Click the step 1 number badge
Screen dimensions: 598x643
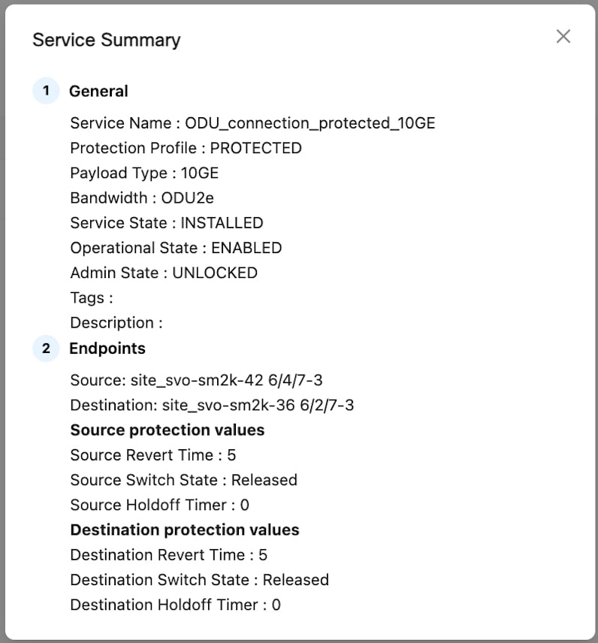point(46,91)
